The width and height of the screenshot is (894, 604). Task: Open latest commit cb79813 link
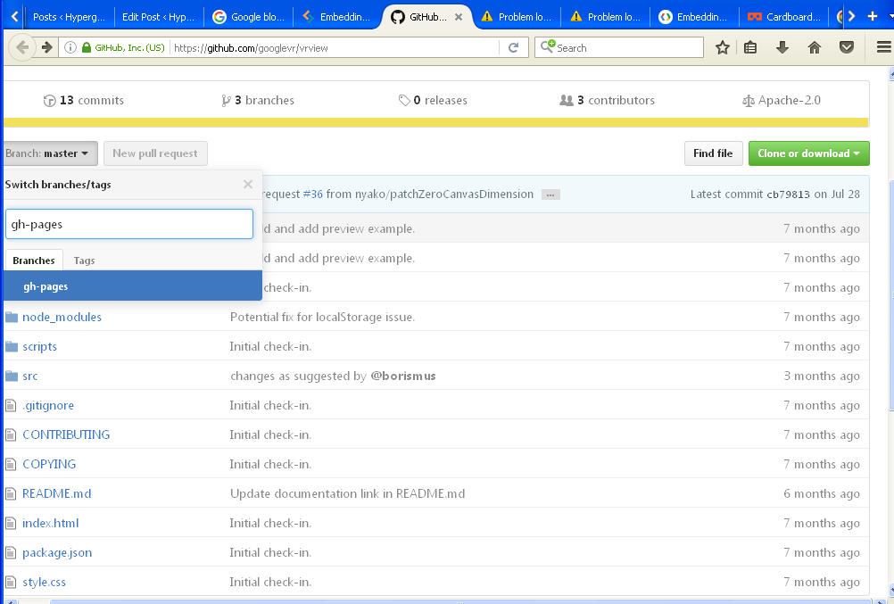788,194
